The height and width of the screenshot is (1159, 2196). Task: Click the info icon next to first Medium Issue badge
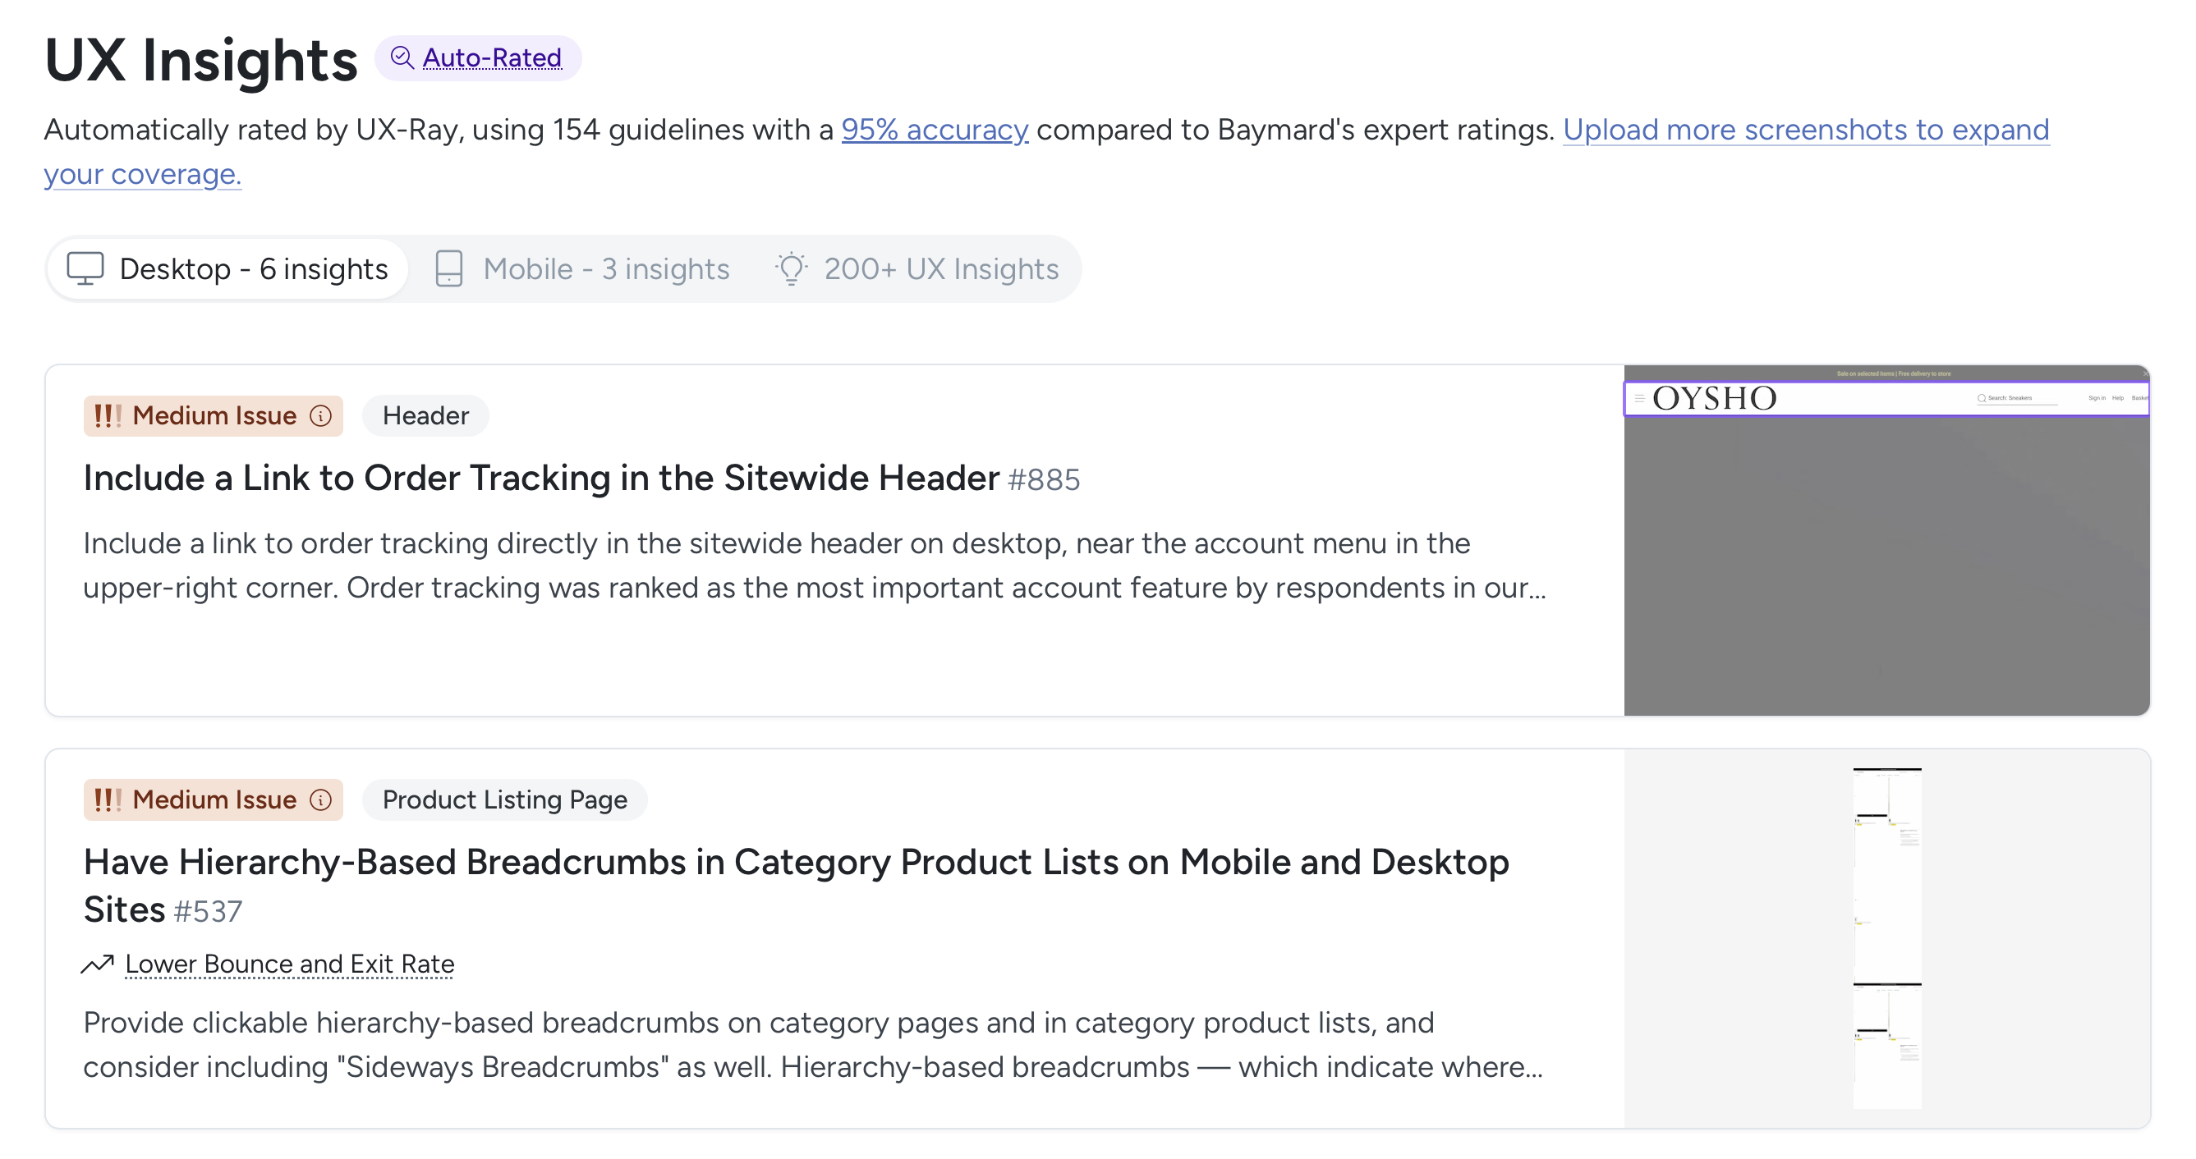tap(320, 417)
